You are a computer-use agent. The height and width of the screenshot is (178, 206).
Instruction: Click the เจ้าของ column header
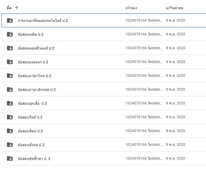click(131, 8)
